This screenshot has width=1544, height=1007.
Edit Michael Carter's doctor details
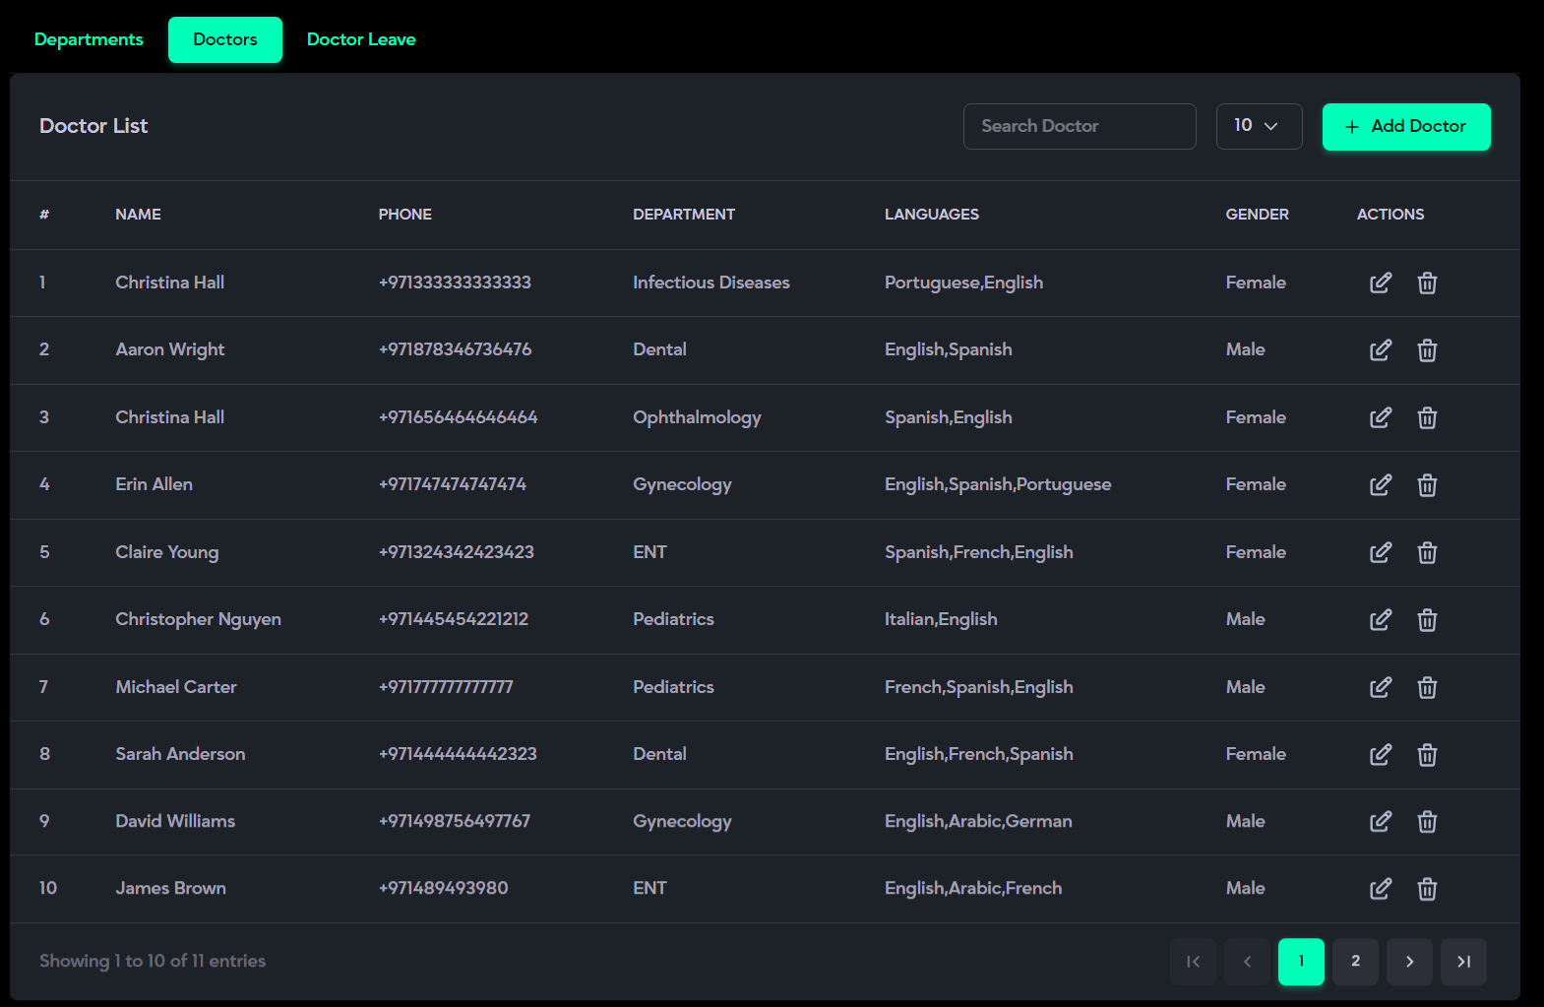(1380, 687)
